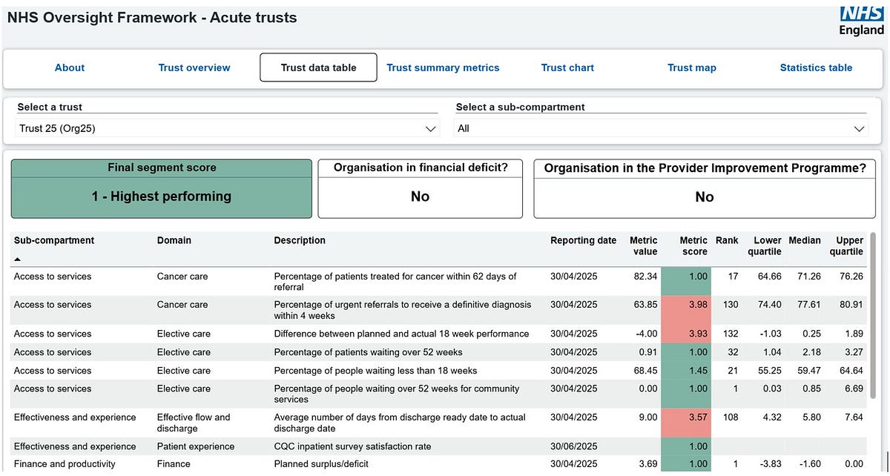This screenshot has height=476, width=890.
Task: Sort by the Lower quartile column header
Action: coord(765,245)
